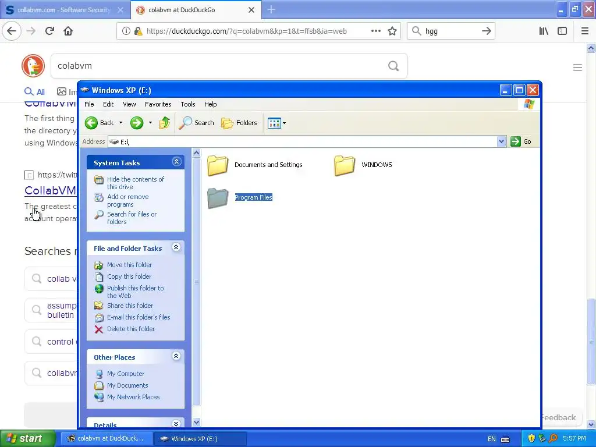Click the Explorer address field E:\
Screen dimensions: 596x447
[x=302, y=141]
